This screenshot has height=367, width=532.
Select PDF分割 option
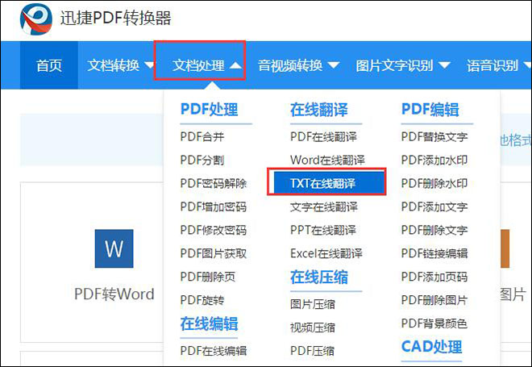(202, 160)
